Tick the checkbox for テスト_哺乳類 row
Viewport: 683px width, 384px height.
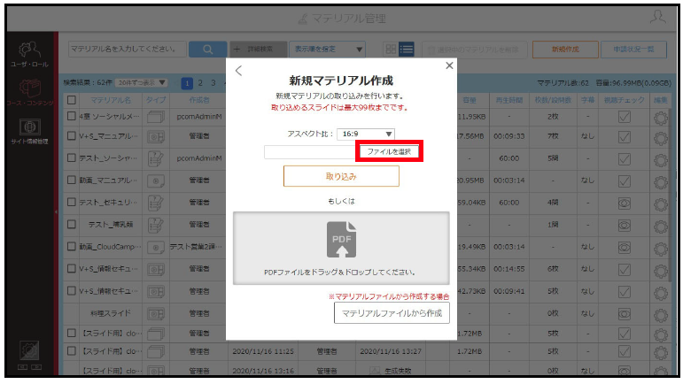[72, 225]
